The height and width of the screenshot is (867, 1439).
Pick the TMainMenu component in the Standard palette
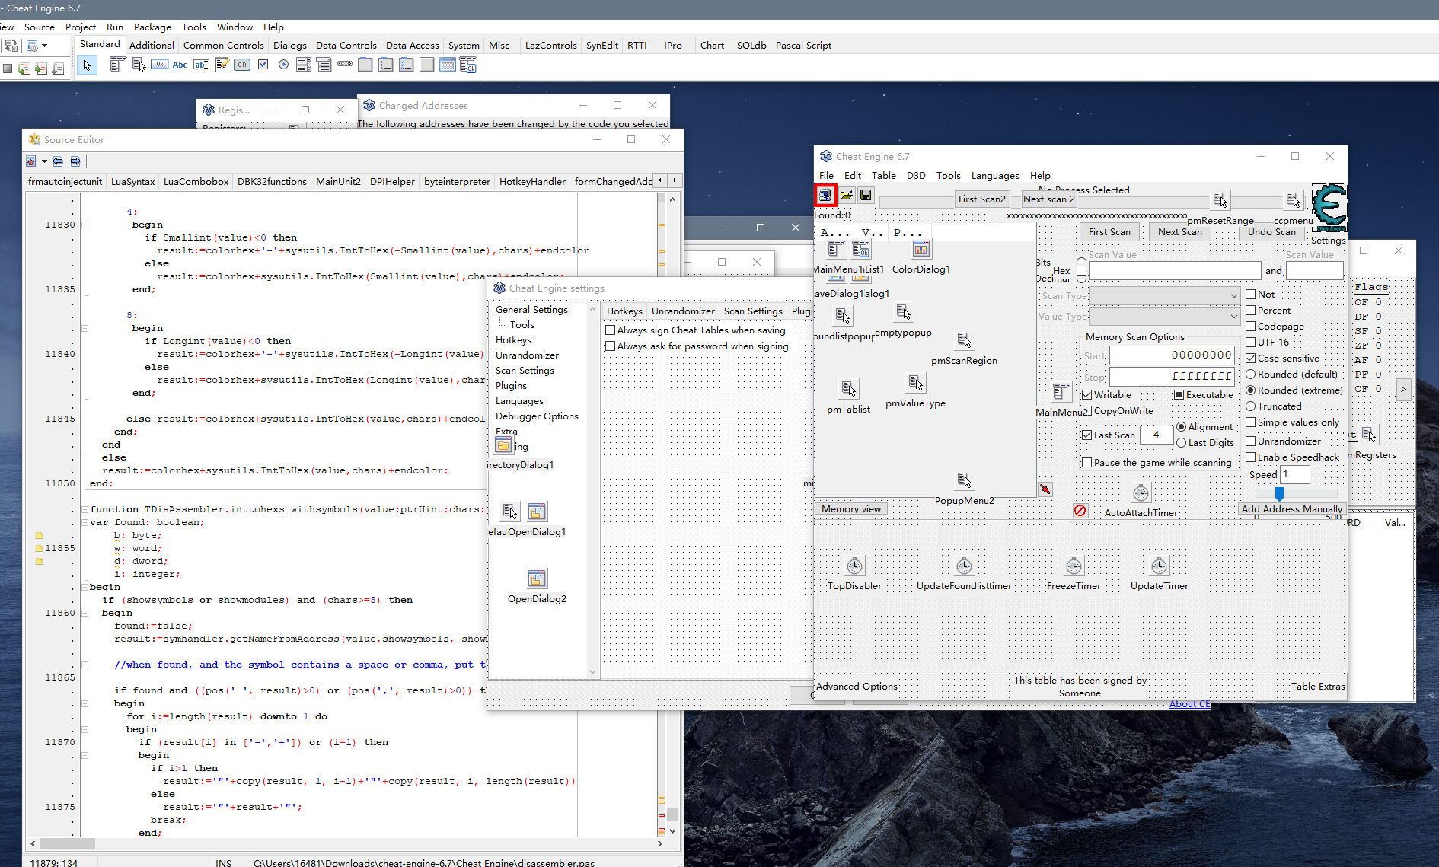116,65
